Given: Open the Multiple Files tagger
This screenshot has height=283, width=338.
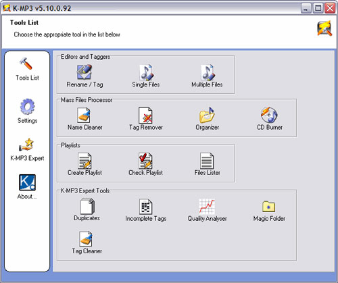Looking at the screenshot, I should point(207,76).
